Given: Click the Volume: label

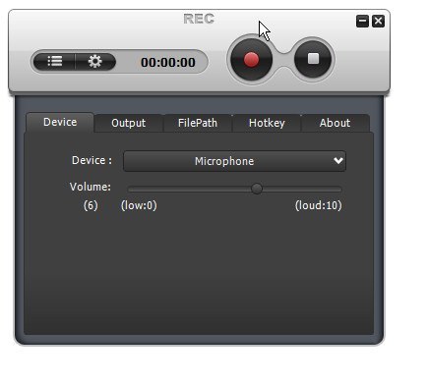Looking at the screenshot, I should 91,187.
